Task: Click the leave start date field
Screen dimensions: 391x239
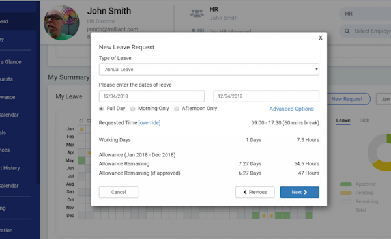Action: 152,96
